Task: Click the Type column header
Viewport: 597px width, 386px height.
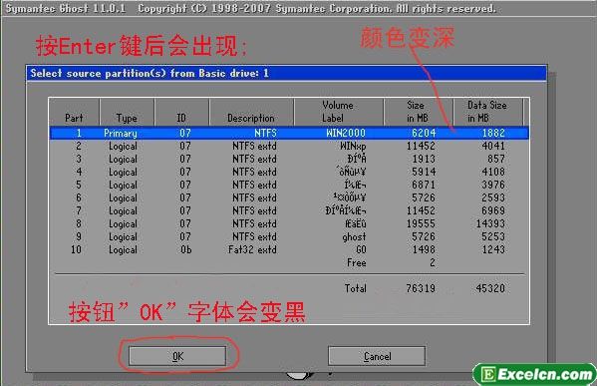Action: 127,112
